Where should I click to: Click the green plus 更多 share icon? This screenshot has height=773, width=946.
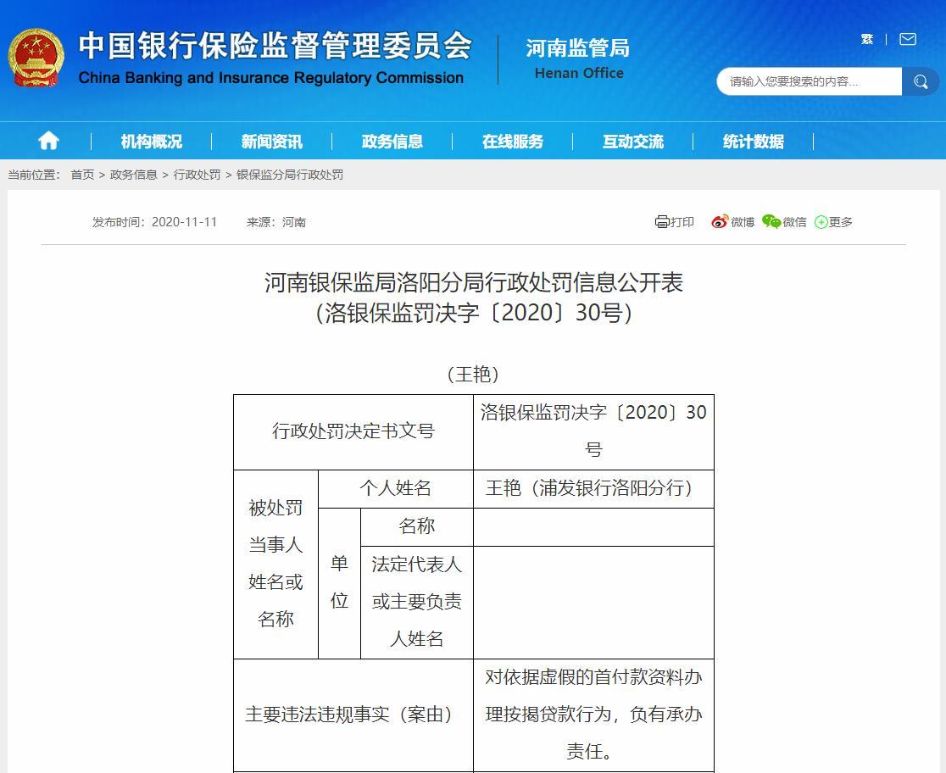click(821, 222)
